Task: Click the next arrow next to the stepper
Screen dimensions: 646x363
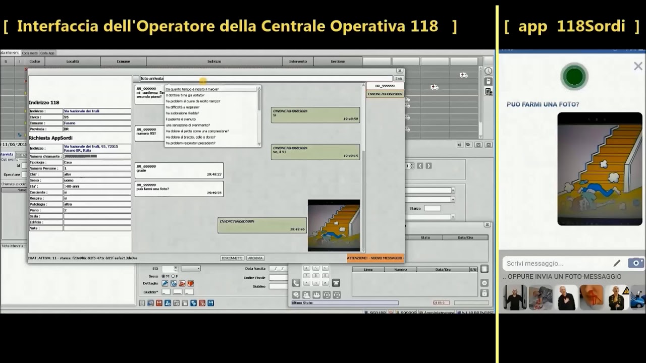Action: [428, 165]
